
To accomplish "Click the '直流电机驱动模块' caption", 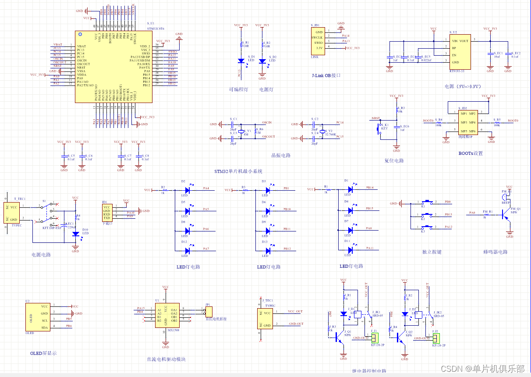I will (x=166, y=359).
